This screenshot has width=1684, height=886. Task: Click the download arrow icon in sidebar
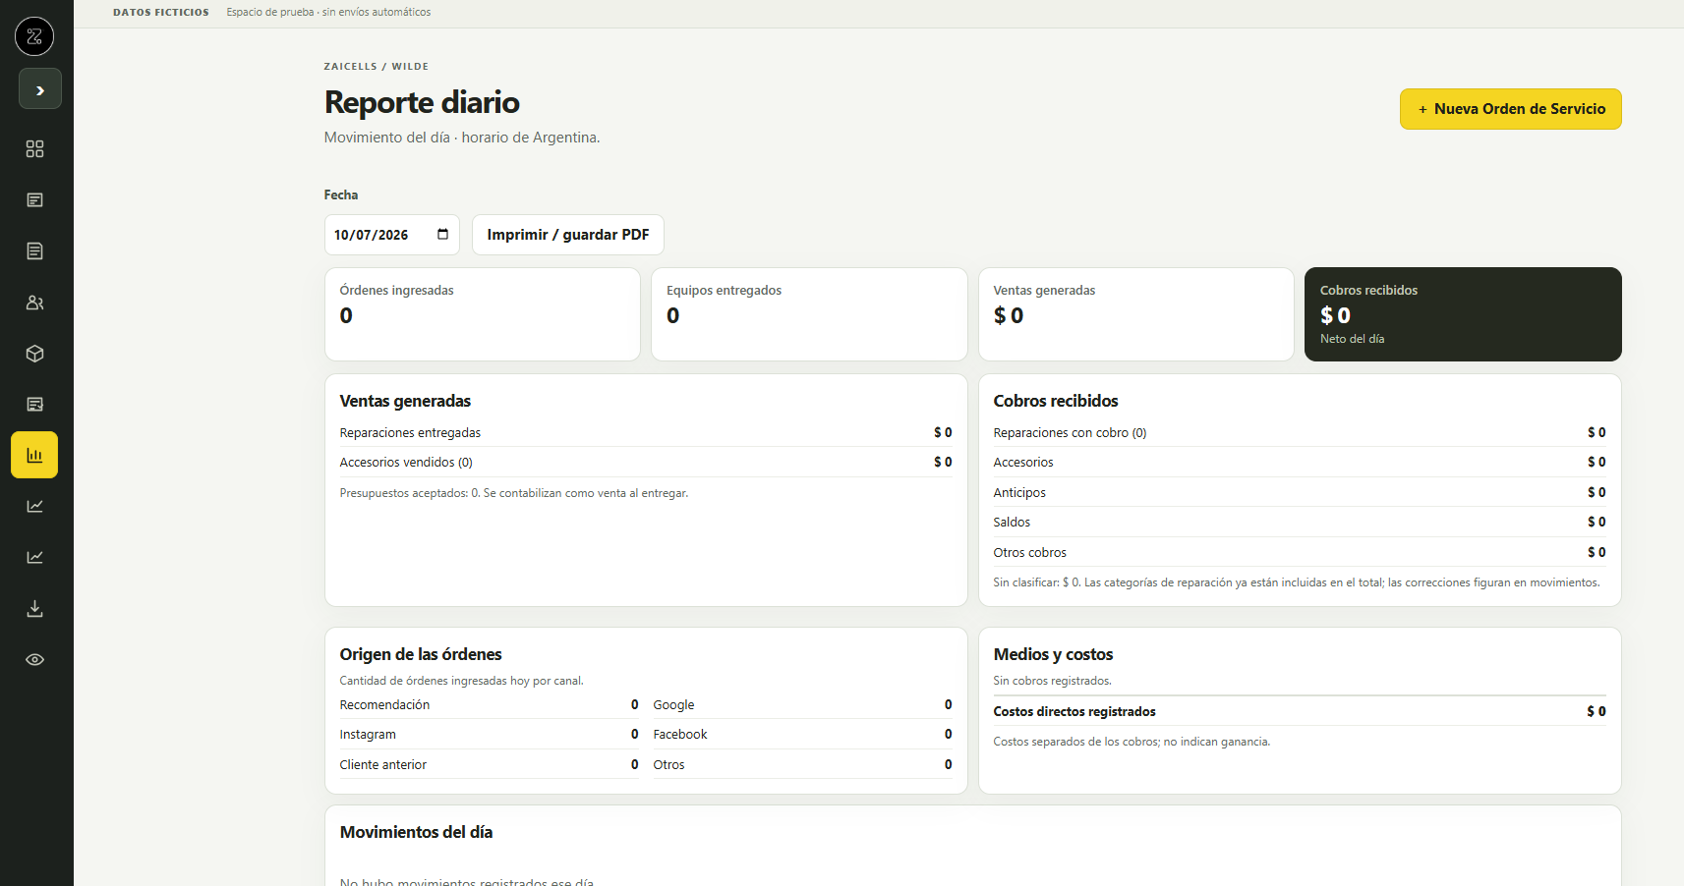34,608
